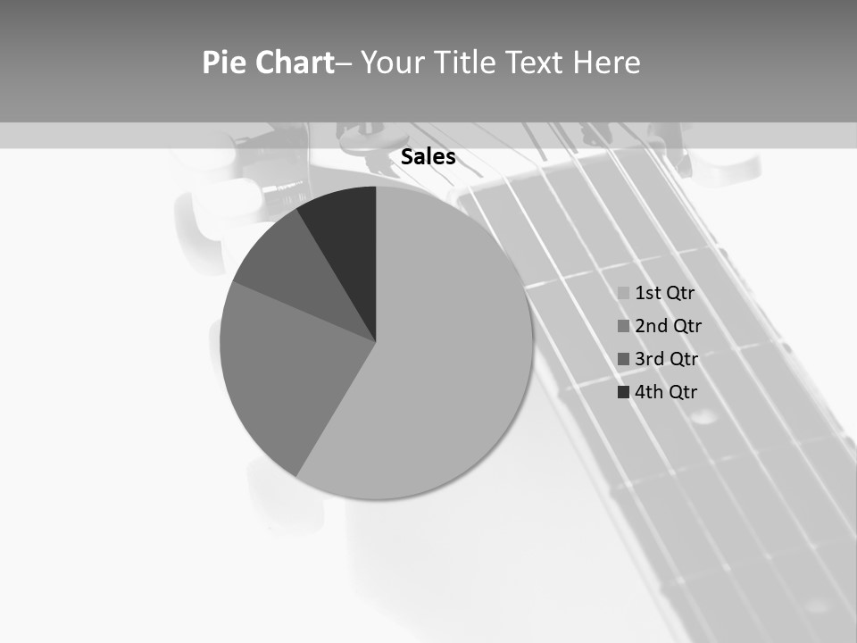Select the 3rd Qtr legend color swatch
The height and width of the screenshot is (643, 857).
624,359
